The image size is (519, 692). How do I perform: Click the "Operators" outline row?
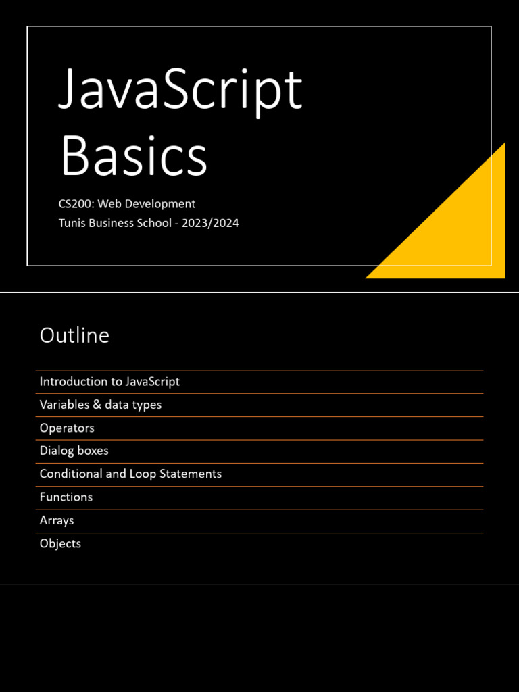259,428
